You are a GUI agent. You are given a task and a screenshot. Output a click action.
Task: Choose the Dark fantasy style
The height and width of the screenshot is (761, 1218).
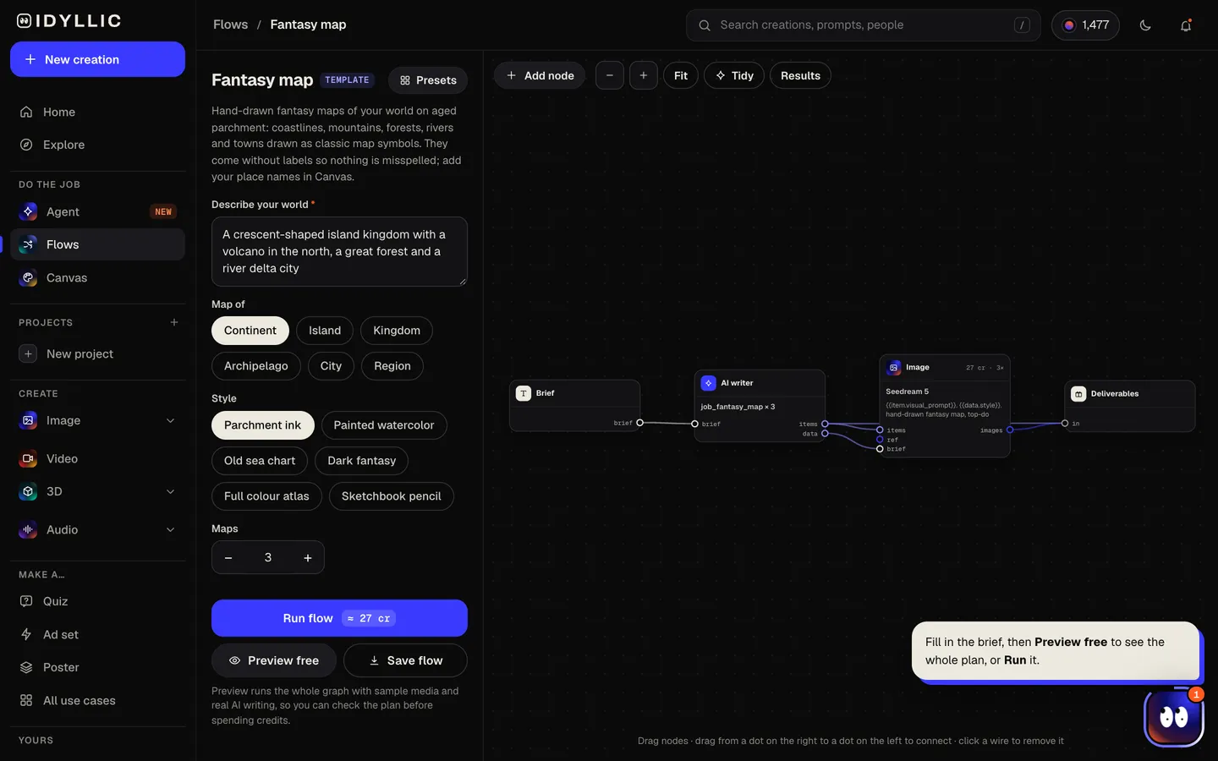[x=361, y=461]
